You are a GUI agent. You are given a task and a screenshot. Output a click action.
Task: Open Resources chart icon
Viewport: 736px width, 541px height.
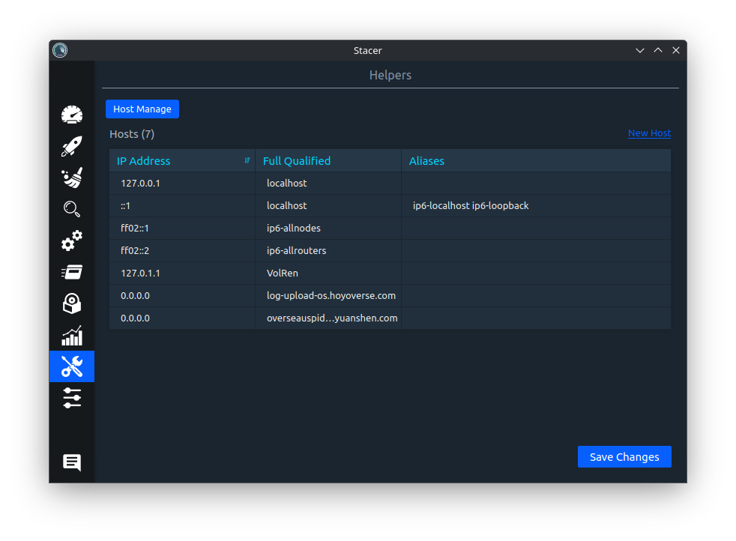click(72, 335)
